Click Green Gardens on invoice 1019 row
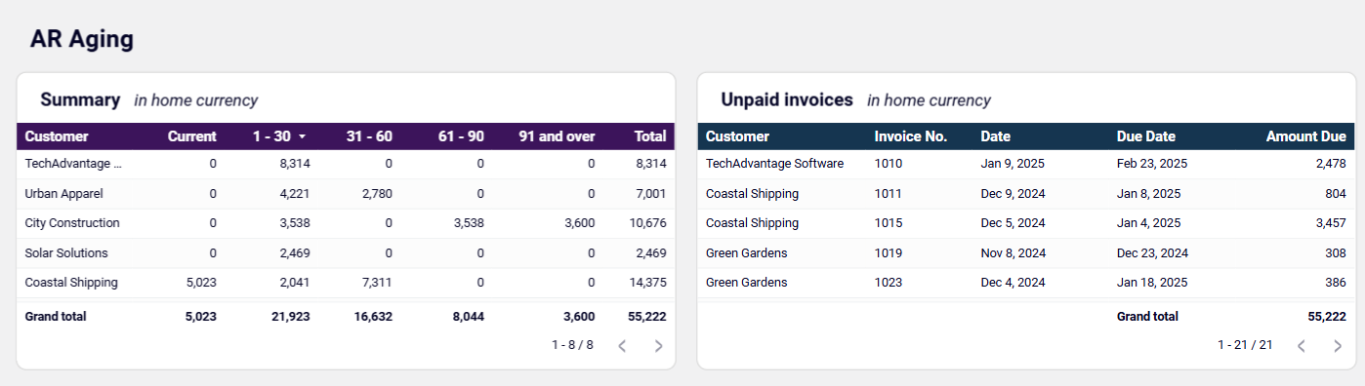Screen dimensions: 1365x386 (746, 253)
